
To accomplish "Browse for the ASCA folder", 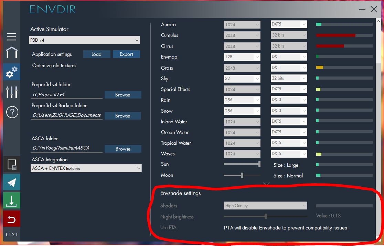I will point(123,149).
